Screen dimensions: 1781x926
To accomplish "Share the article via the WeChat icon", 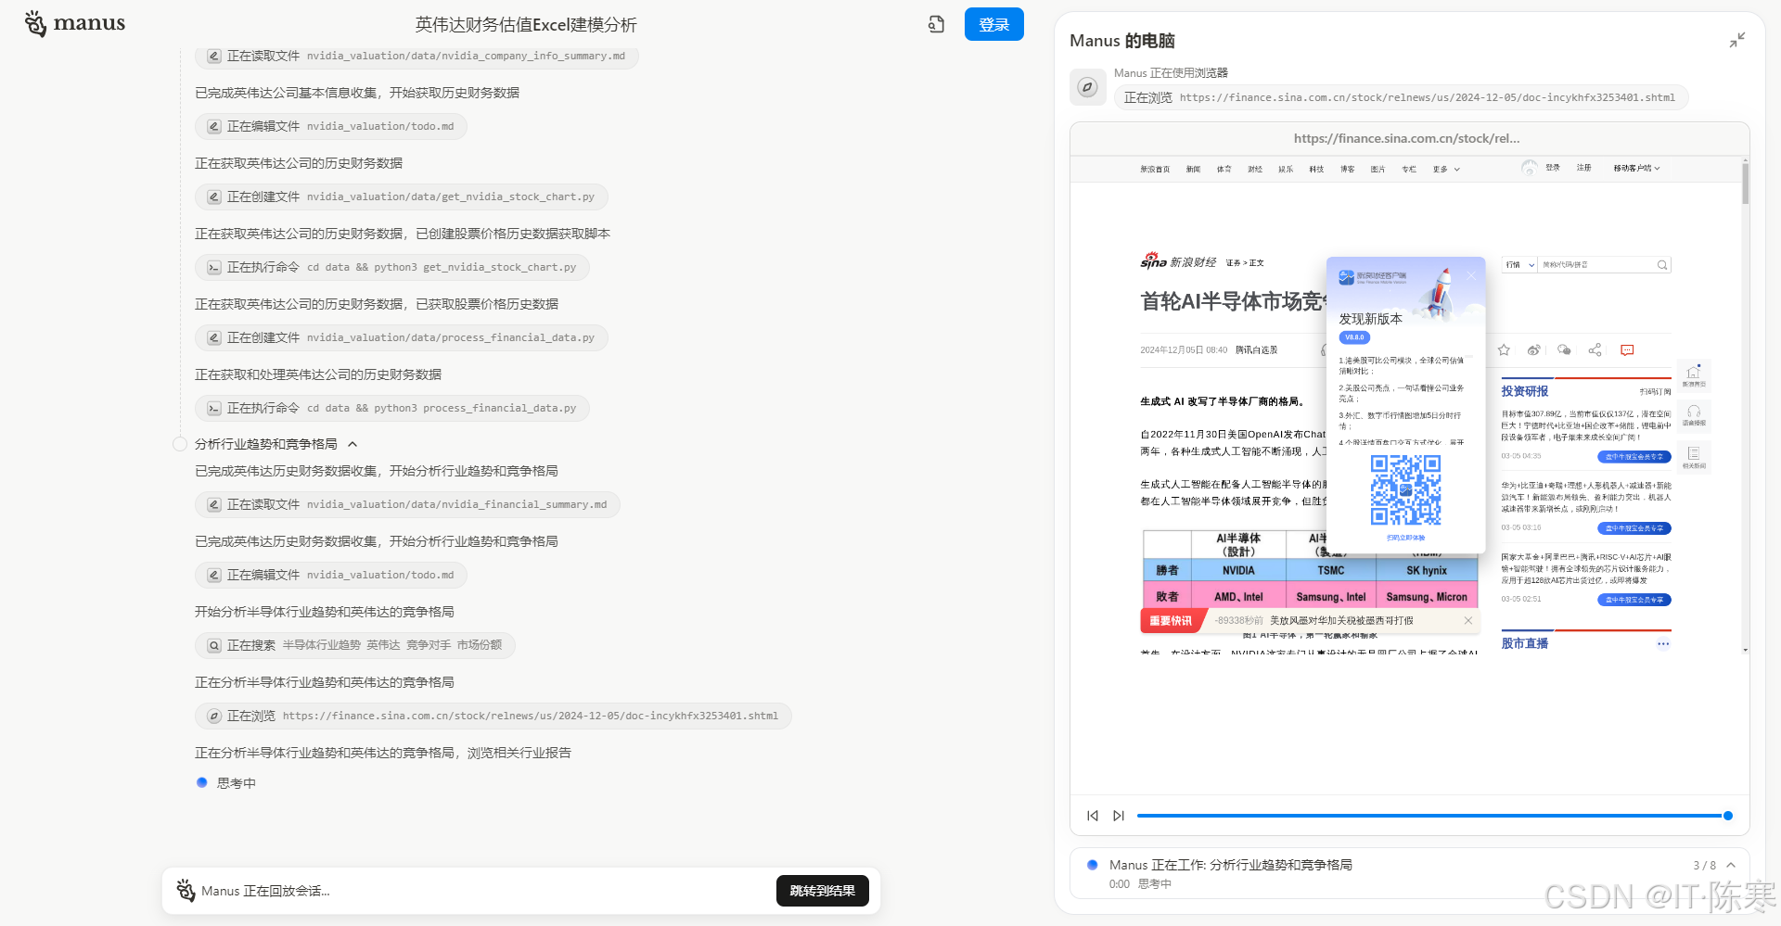I will point(1564,349).
